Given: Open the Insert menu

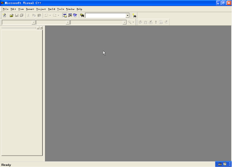Looking at the screenshot, I should pyautogui.click(x=30, y=9).
